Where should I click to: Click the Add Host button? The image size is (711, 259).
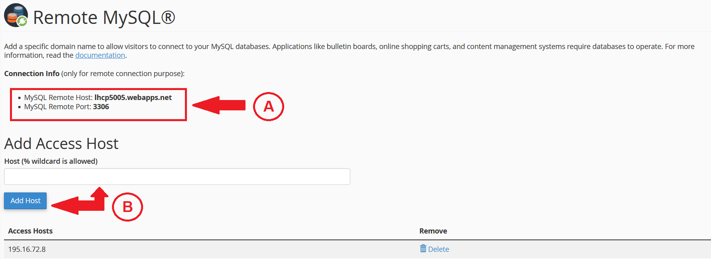coord(26,201)
